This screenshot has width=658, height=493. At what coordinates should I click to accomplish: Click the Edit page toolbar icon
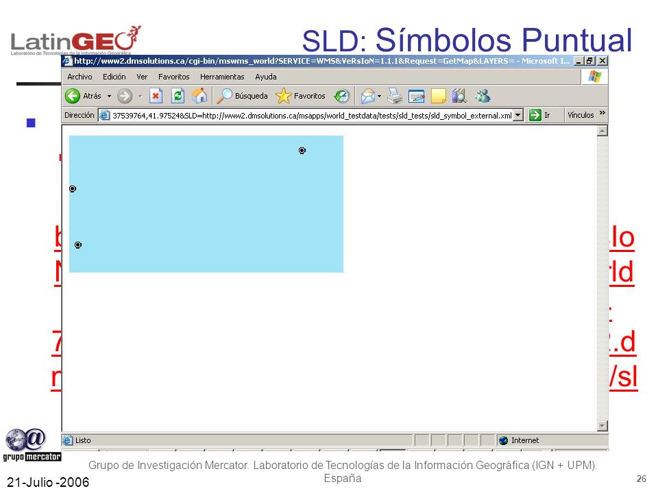416,96
